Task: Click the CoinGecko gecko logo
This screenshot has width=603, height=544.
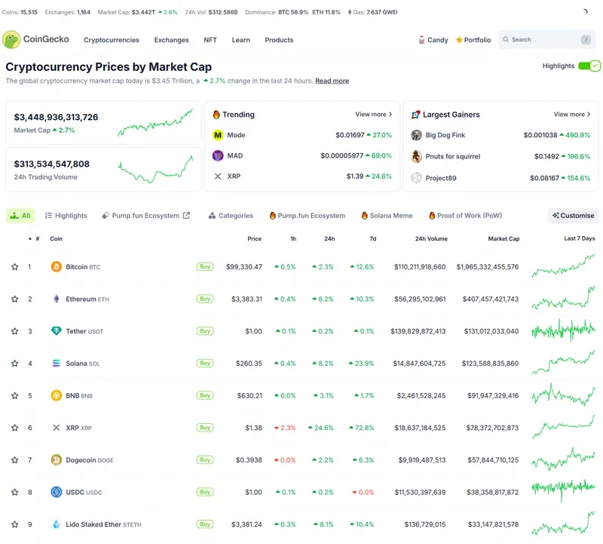Action: pos(11,40)
